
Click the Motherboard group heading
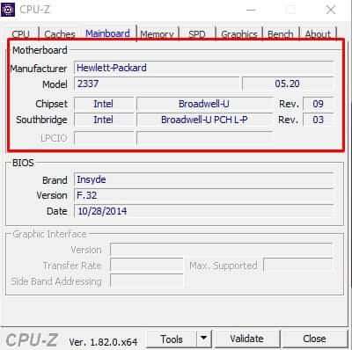(40, 50)
